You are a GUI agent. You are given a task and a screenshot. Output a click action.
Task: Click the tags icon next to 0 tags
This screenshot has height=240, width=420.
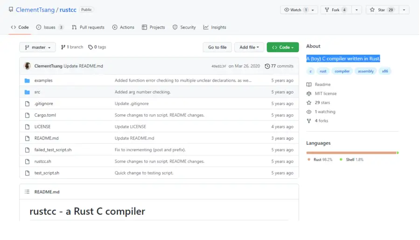click(x=91, y=47)
